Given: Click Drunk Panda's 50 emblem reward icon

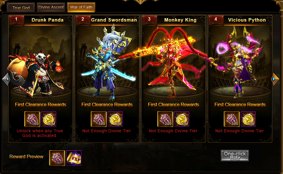Looking at the screenshot, I should 32,119.
